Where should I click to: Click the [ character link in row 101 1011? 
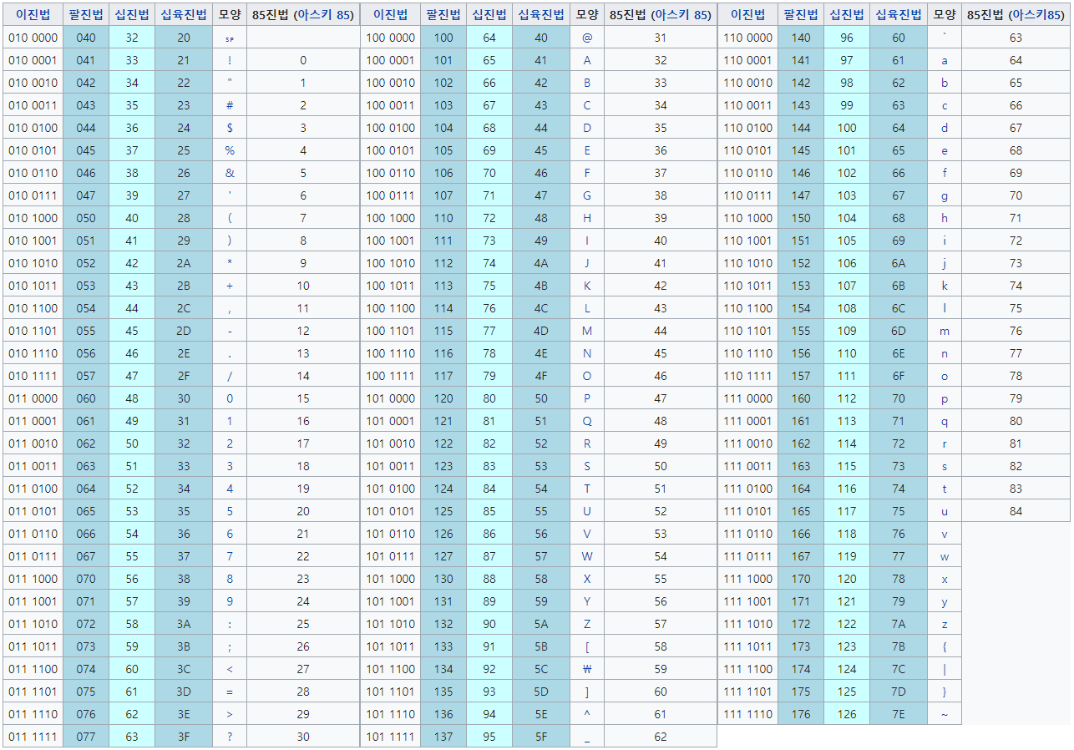pos(587,646)
